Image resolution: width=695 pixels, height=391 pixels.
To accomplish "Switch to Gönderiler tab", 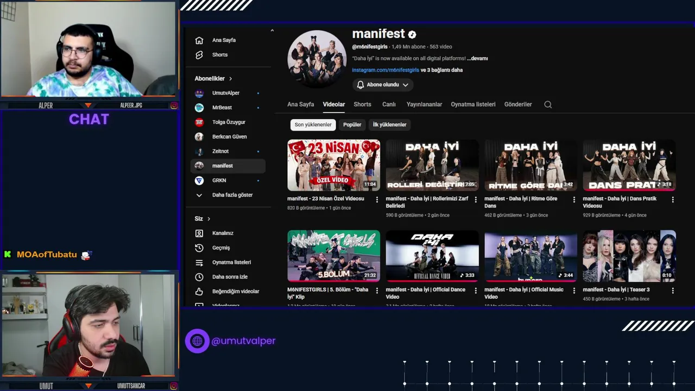I will pyautogui.click(x=518, y=104).
